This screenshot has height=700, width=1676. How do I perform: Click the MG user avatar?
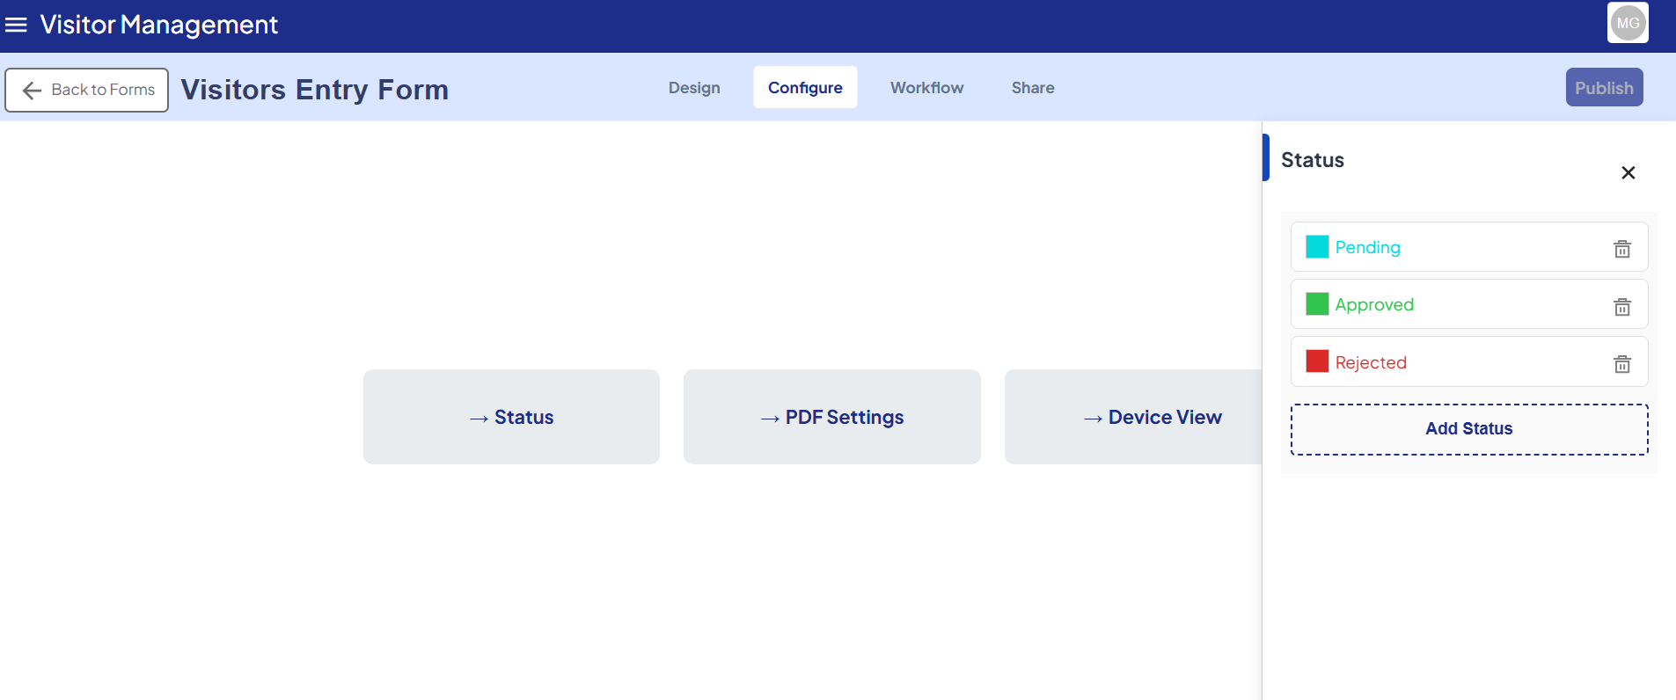click(x=1628, y=24)
